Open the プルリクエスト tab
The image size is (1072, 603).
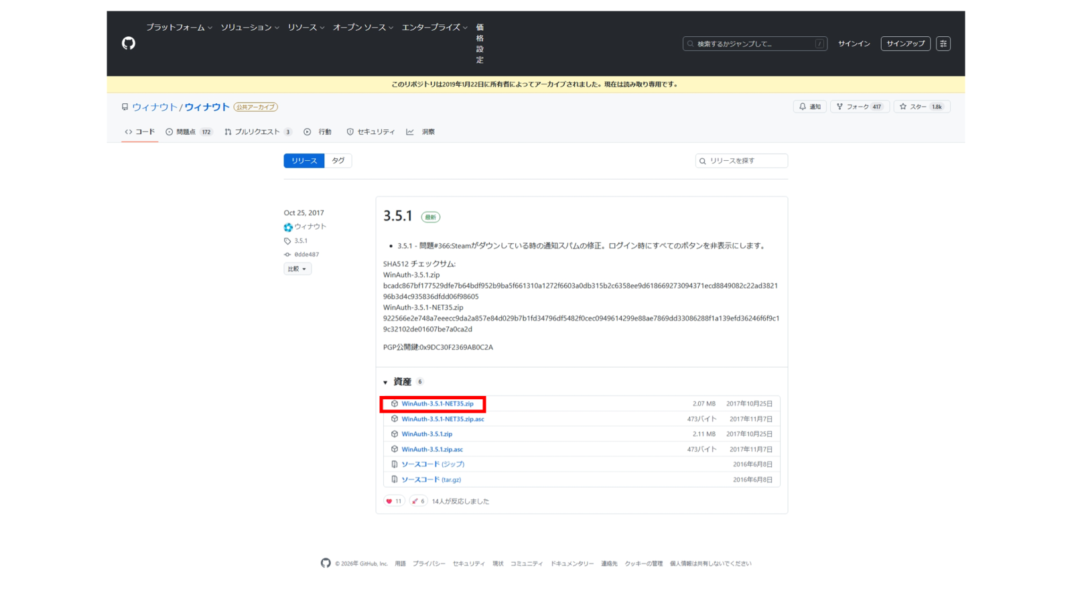coord(257,132)
